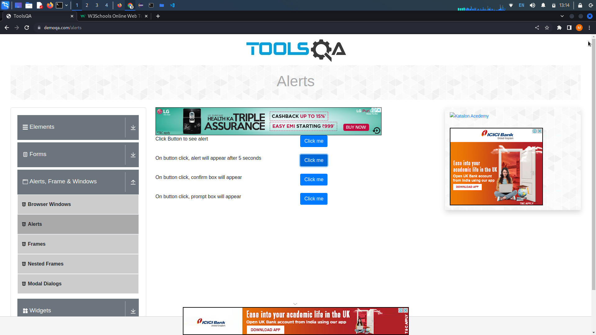This screenshot has width=596, height=335.
Task: Mute audio using the speaker tray icon
Action: [532, 5]
